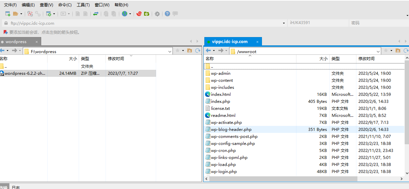Open the 命令(C) menu
This screenshot has width=409, height=189.
pos(65,5)
